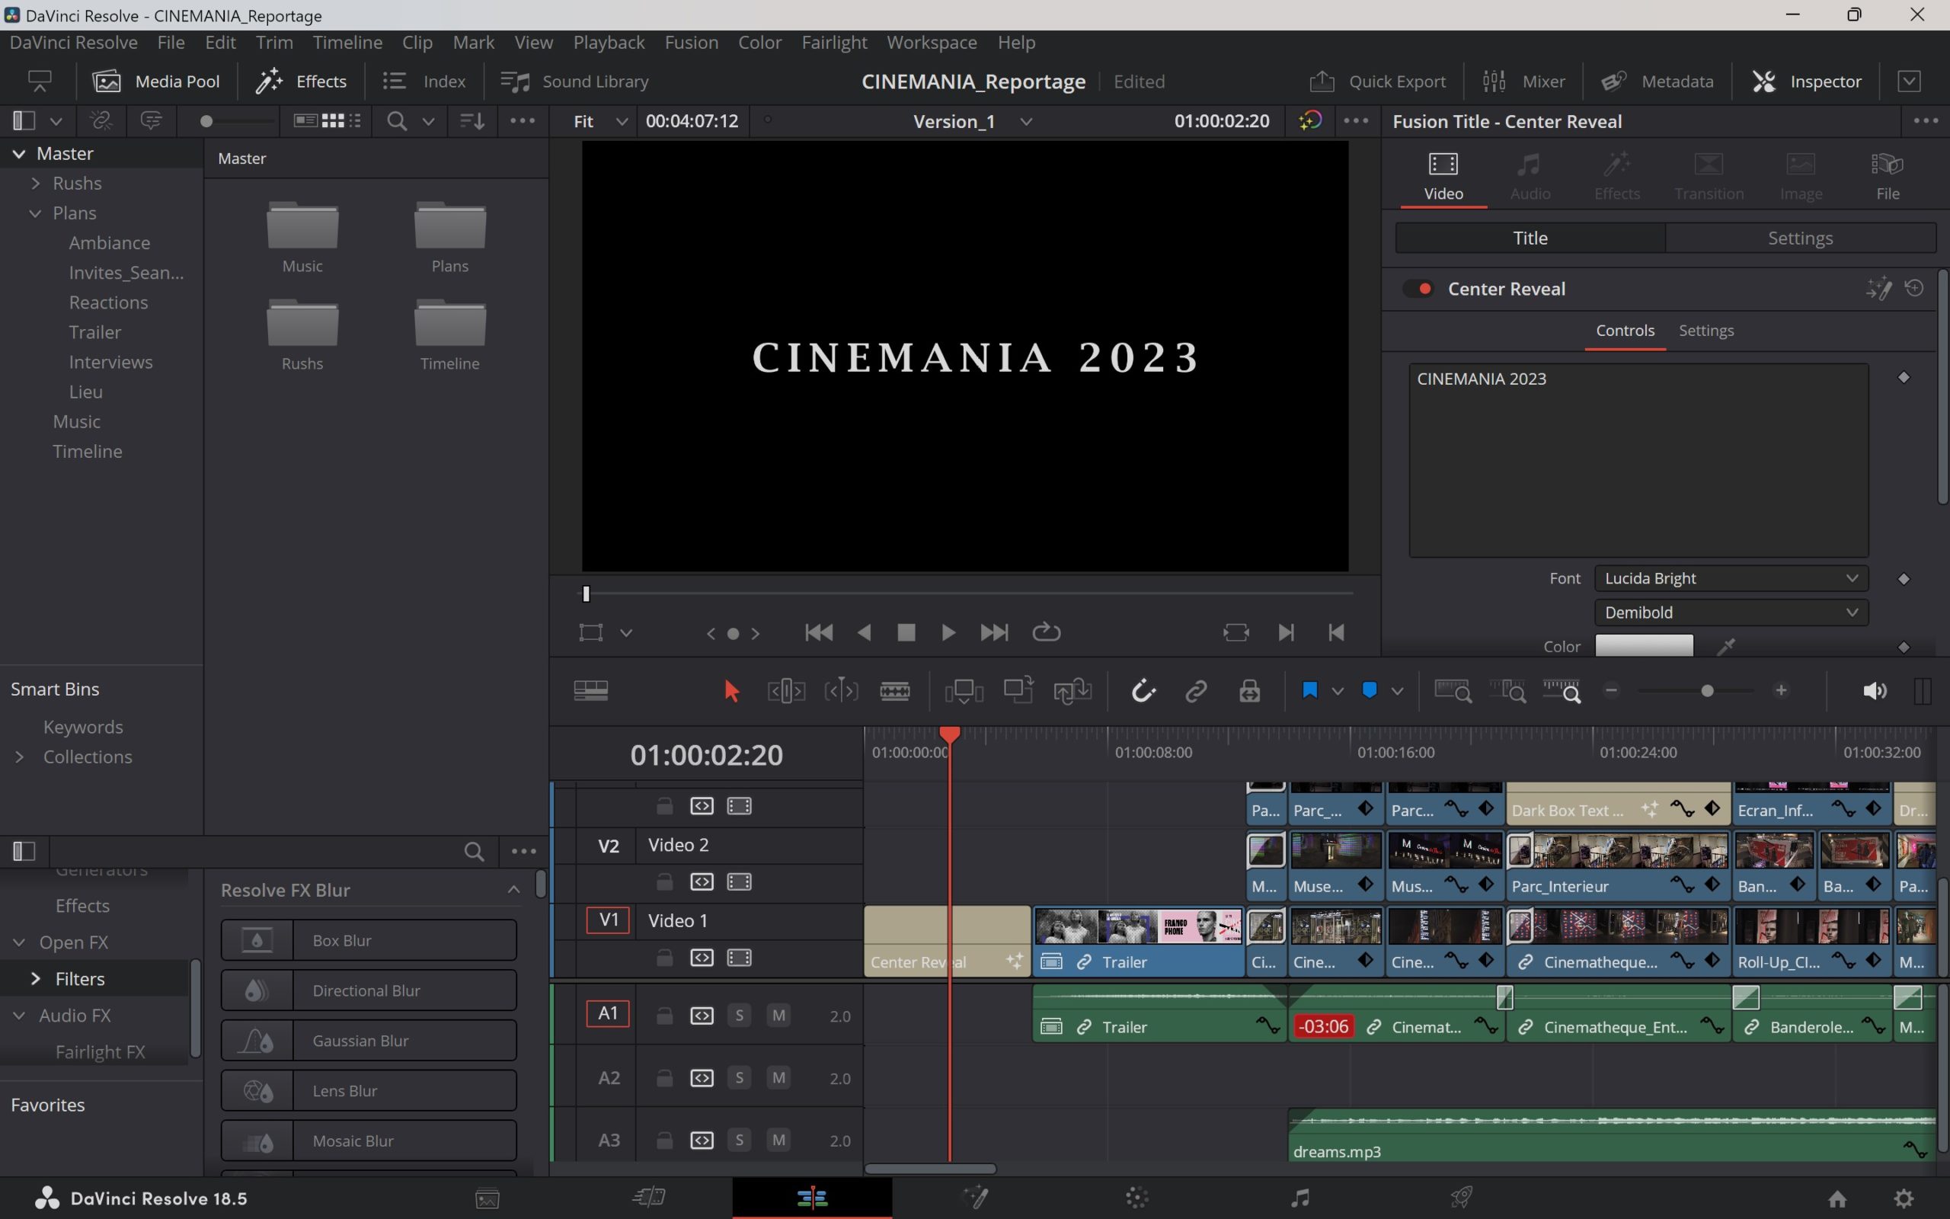
Task: Switch to the inspector Settings tab
Action: (1799, 238)
